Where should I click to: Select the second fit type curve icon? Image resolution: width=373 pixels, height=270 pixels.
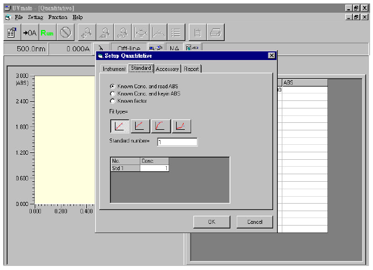coord(140,126)
